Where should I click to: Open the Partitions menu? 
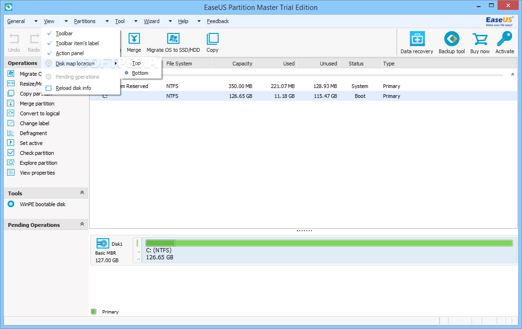(x=84, y=21)
